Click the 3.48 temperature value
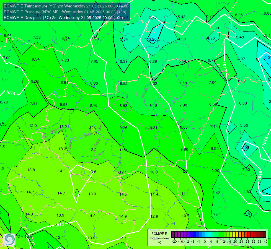271x249 pixels. point(240,37)
